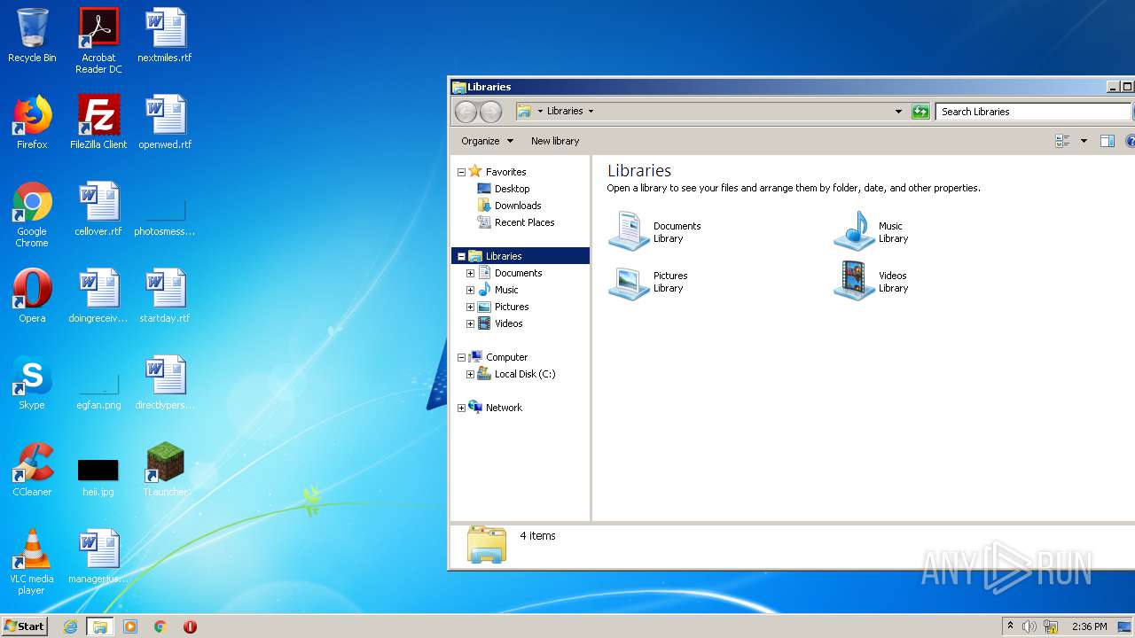Select cellover.rtf file on desktop
This screenshot has width=1135, height=638.
pyautogui.click(x=98, y=209)
